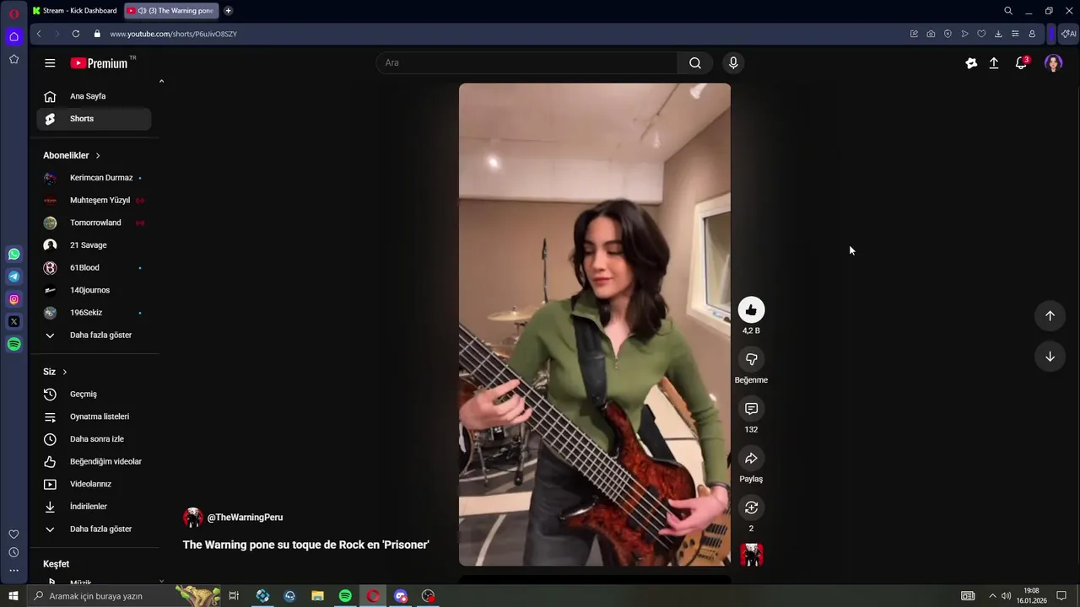
Task: Open X (Twitter) in Opera sidebar
Action: coord(14,321)
